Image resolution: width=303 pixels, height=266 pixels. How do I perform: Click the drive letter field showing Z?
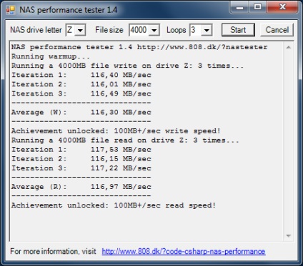(71, 30)
